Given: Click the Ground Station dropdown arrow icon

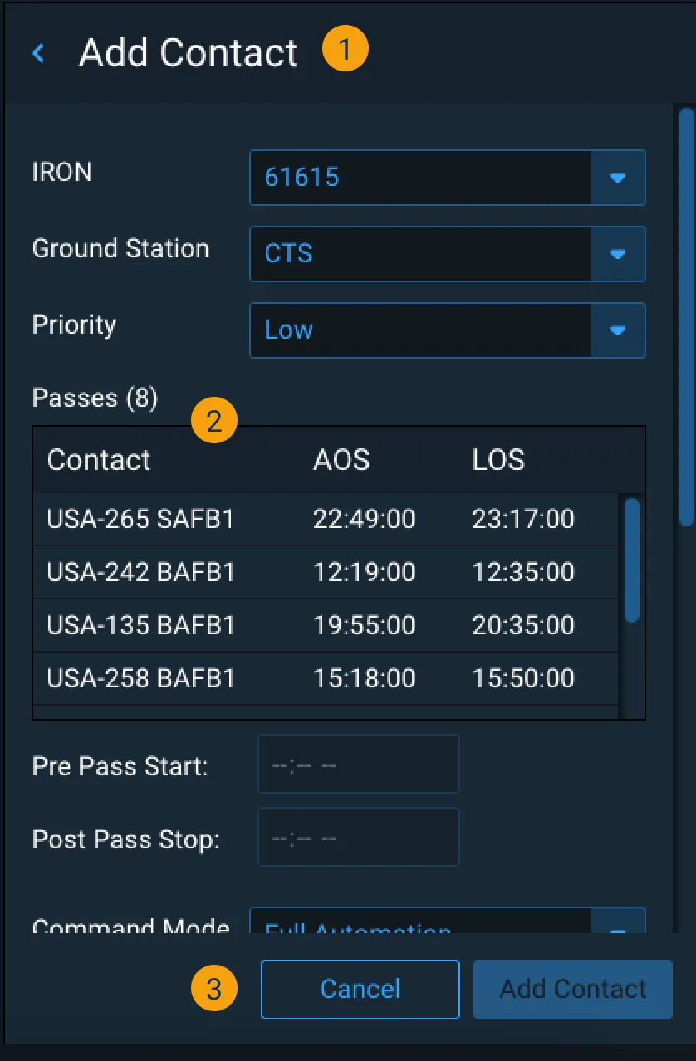Looking at the screenshot, I should [618, 254].
